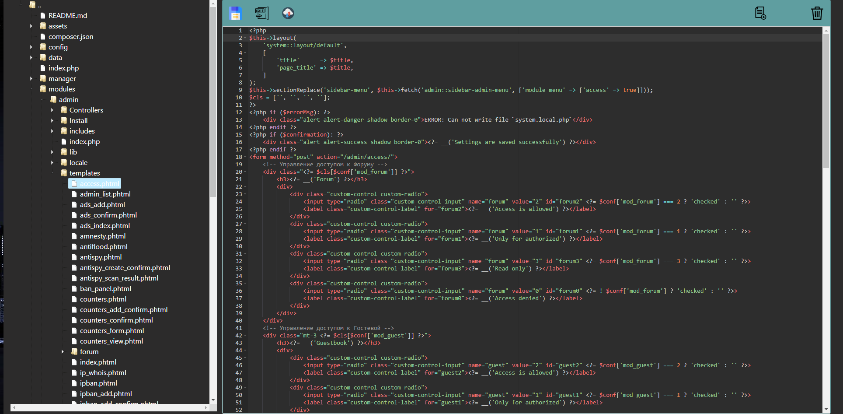Open admin_list.phtml file

(x=105, y=194)
